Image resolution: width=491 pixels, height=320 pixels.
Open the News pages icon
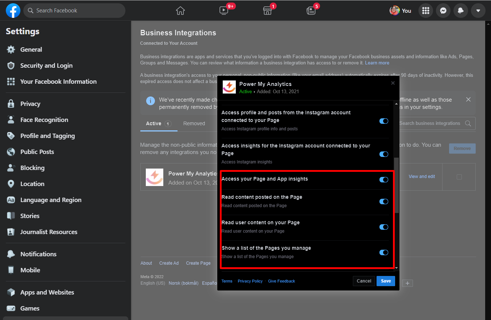click(311, 11)
